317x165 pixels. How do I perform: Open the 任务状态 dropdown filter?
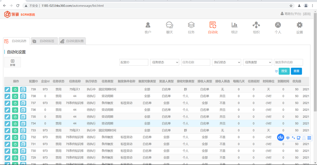coord(164,62)
